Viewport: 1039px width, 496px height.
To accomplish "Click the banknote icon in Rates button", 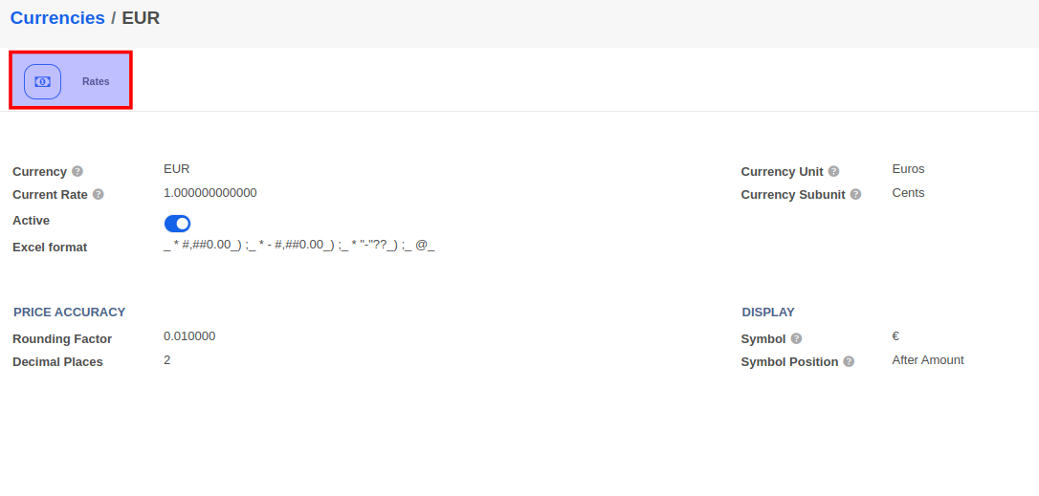I will [x=42, y=82].
